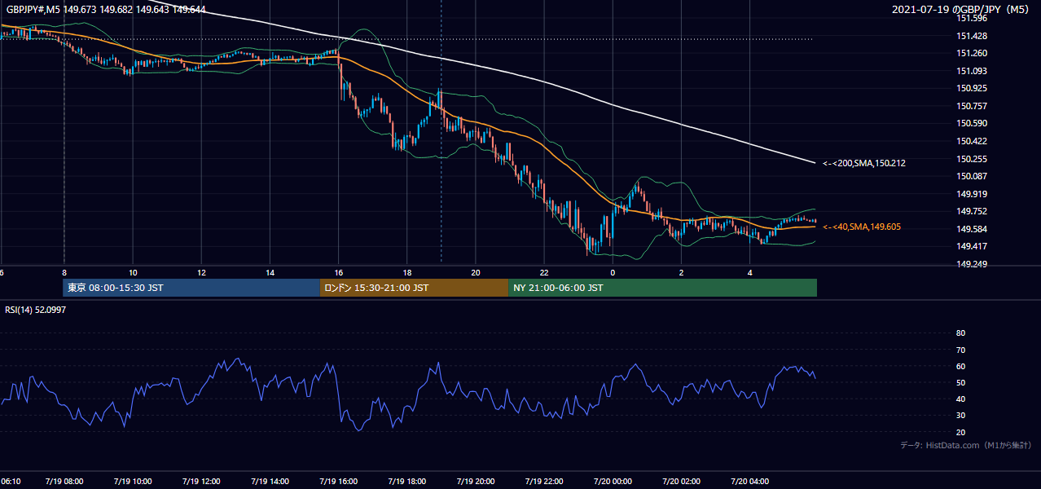Click the RSI level 40 label
The image size is (1041, 489).
click(x=960, y=399)
